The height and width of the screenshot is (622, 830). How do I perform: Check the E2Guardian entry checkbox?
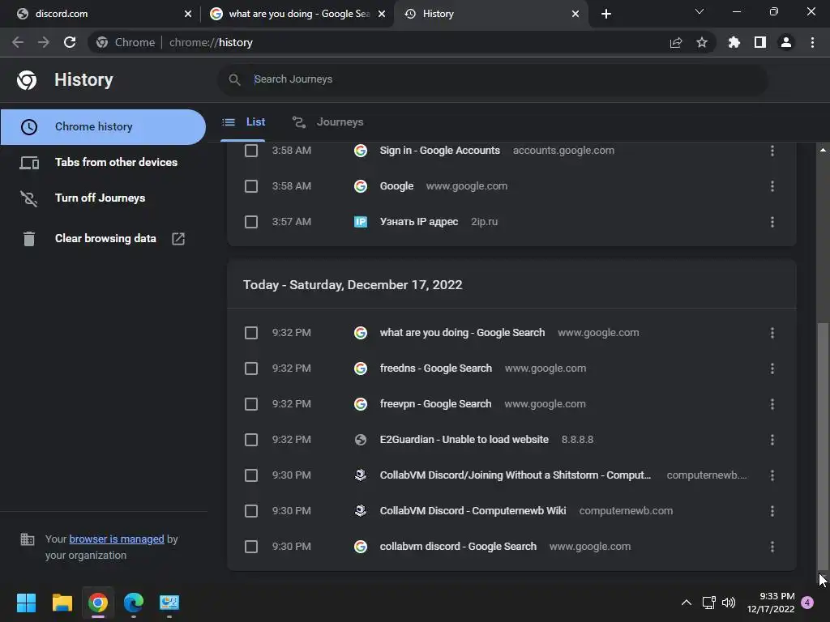251,440
